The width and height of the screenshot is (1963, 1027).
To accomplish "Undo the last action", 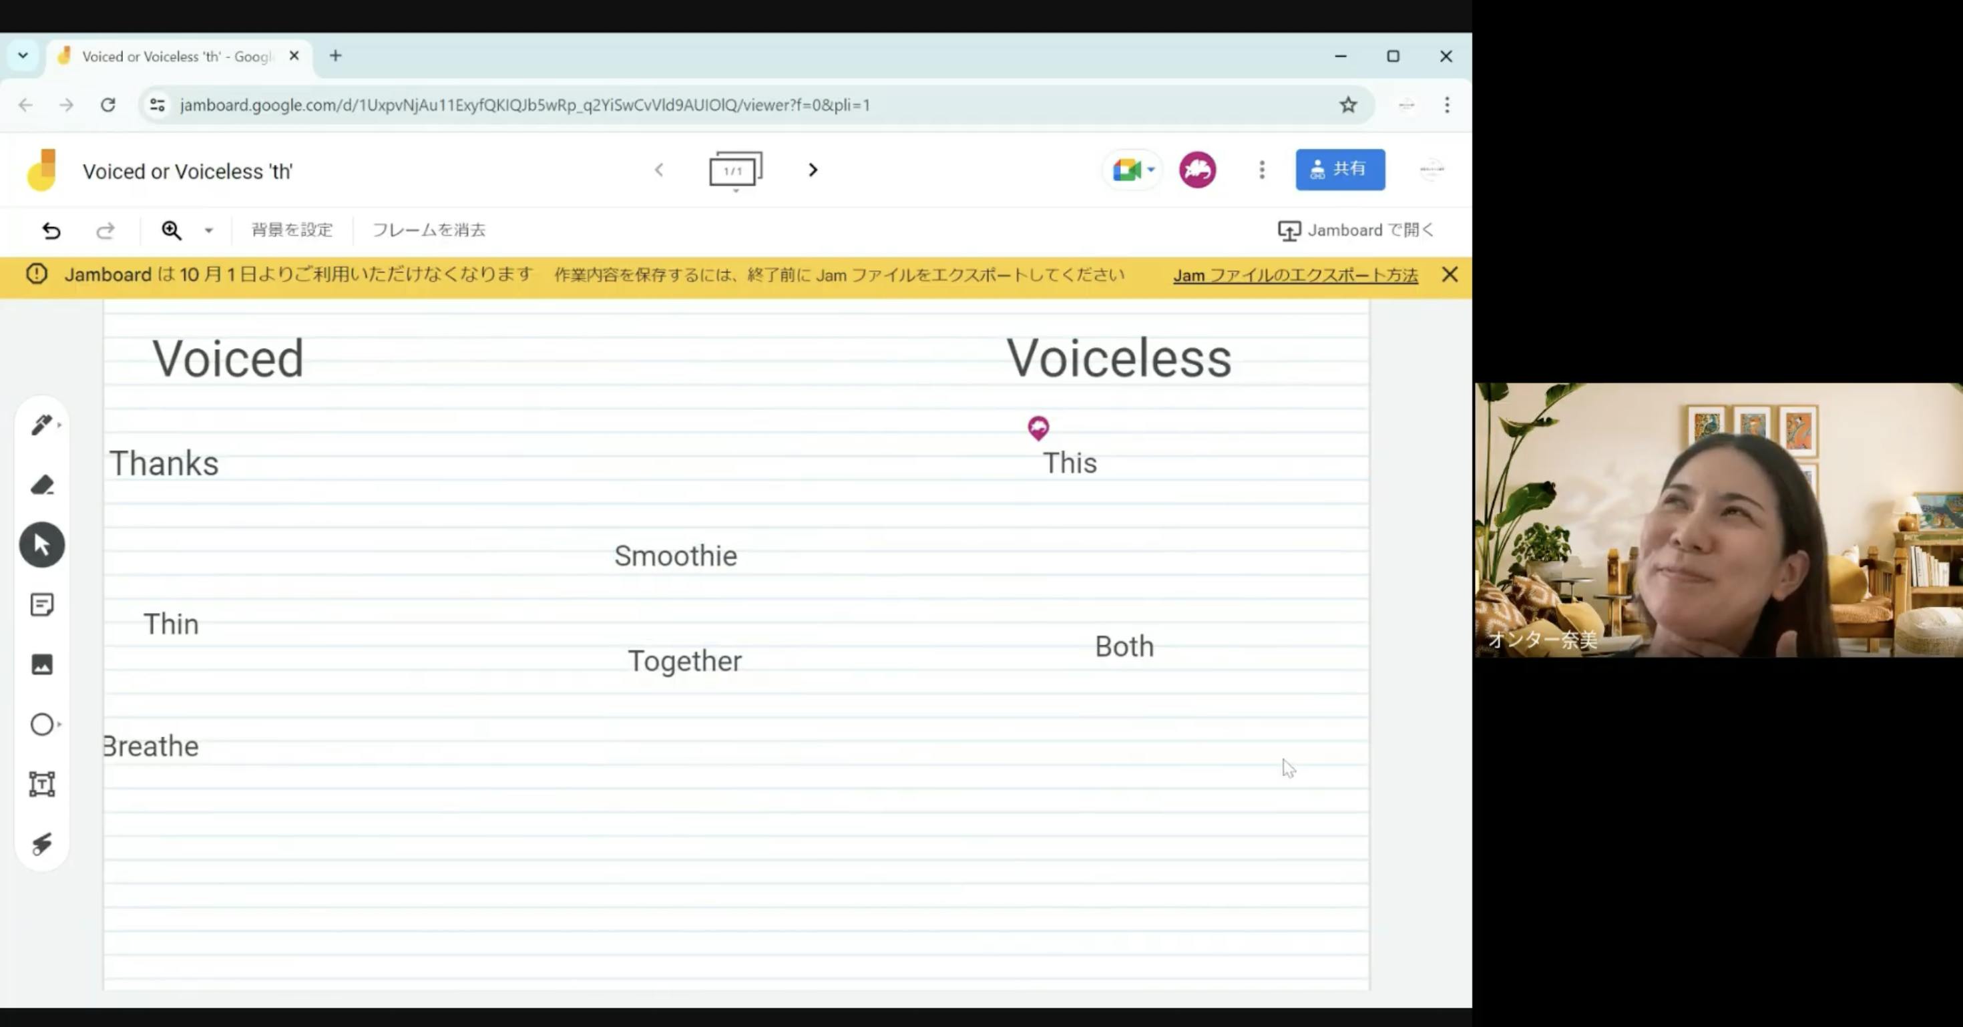I will (x=51, y=230).
